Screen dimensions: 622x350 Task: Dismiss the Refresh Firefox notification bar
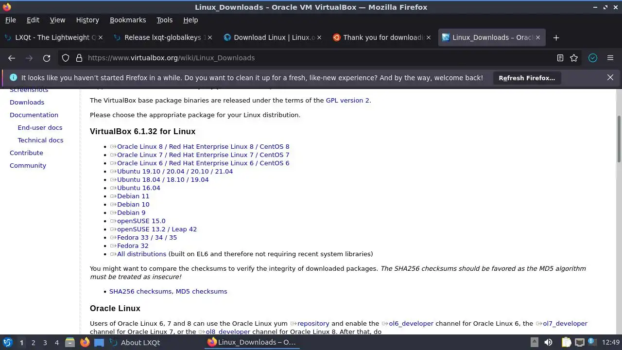610,78
